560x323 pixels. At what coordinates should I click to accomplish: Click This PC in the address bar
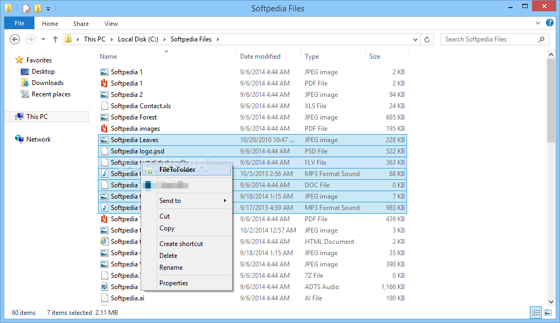pos(95,39)
